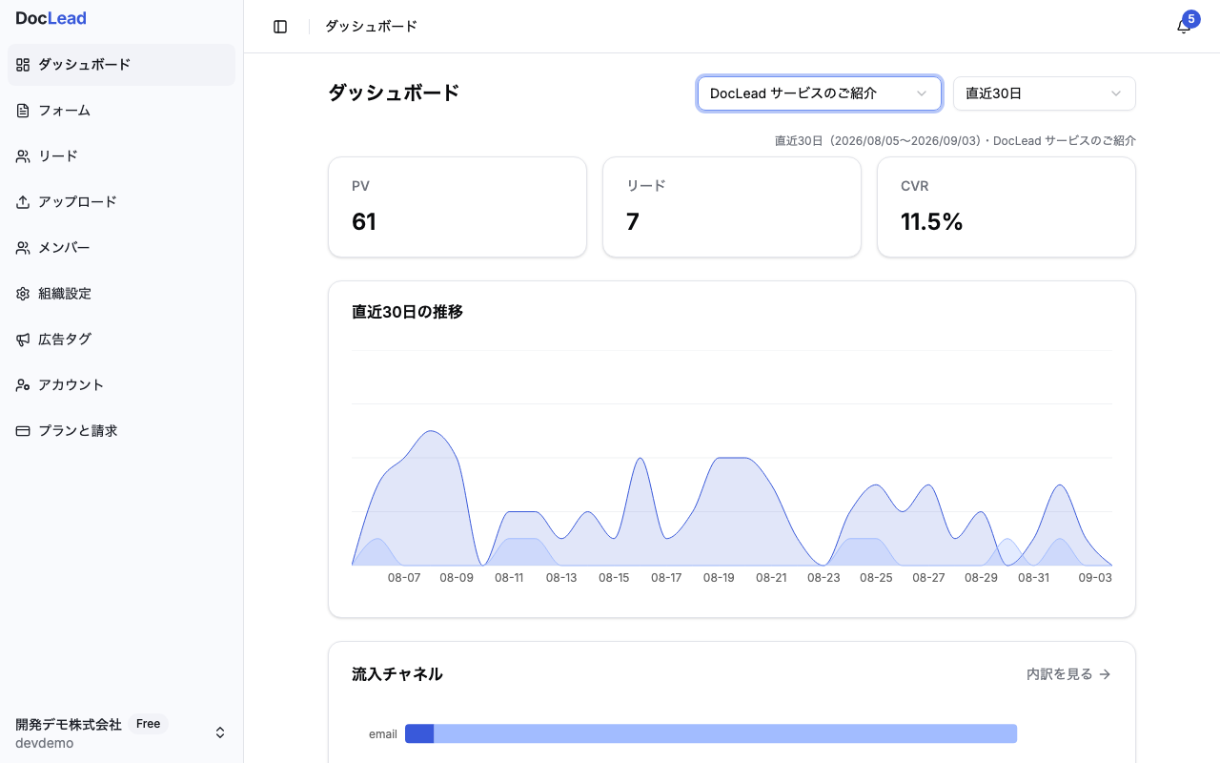Click the Free plan badge
Screen dimensions: 1220x763
click(x=148, y=724)
